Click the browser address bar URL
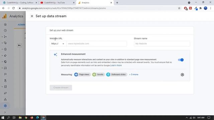 pyautogui.click(x=64, y=8)
